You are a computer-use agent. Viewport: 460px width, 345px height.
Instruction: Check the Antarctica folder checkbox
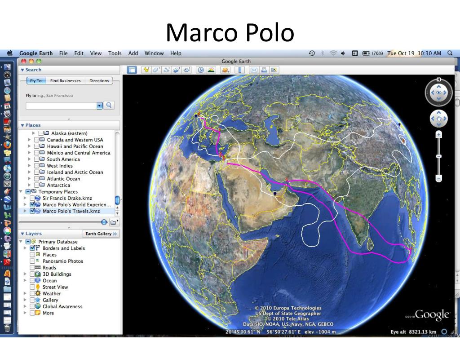click(x=37, y=185)
